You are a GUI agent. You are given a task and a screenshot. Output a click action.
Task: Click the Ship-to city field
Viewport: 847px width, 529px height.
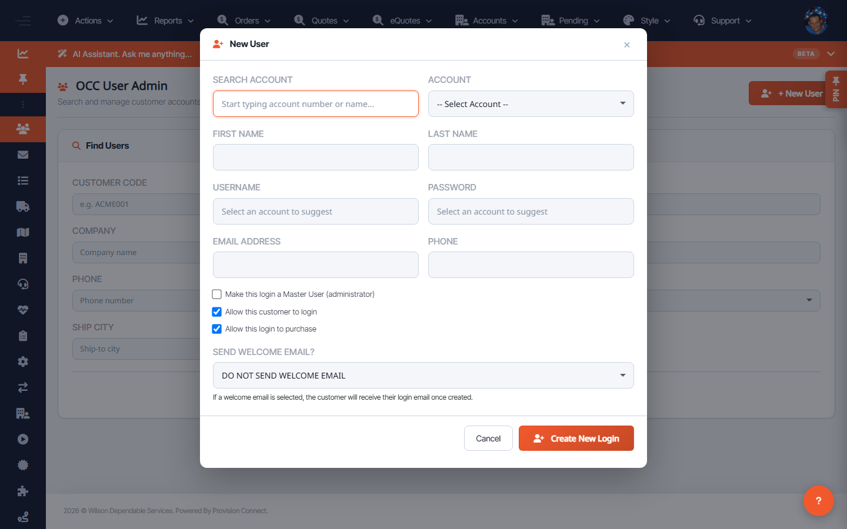tap(136, 349)
